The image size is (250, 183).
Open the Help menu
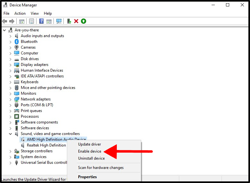click(48, 13)
